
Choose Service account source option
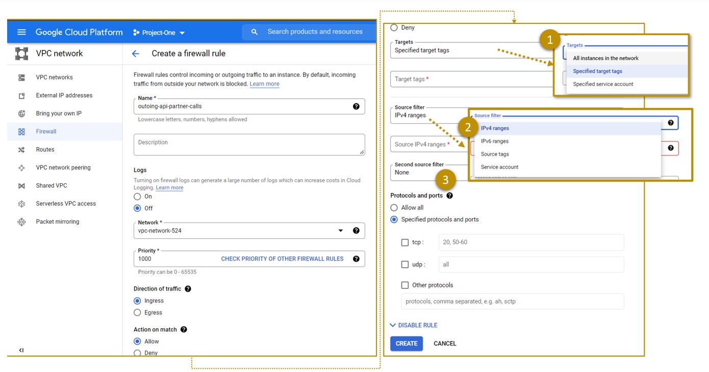click(x=568, y=167)
